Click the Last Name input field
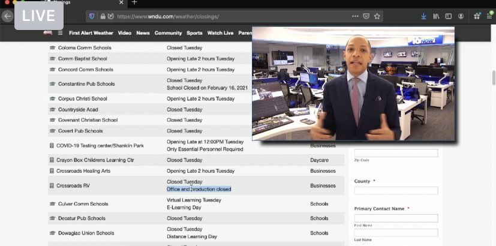 396,233
